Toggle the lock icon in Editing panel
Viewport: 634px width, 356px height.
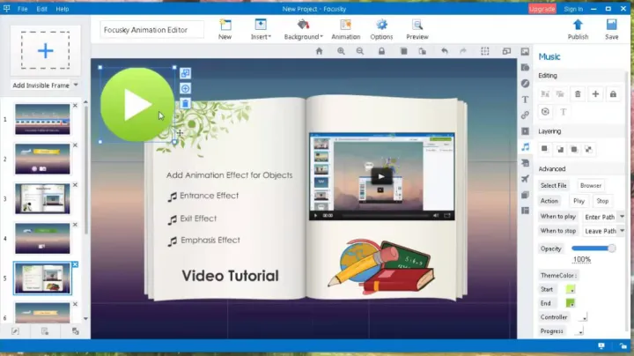pyautogui.click(x=612, y=93)
